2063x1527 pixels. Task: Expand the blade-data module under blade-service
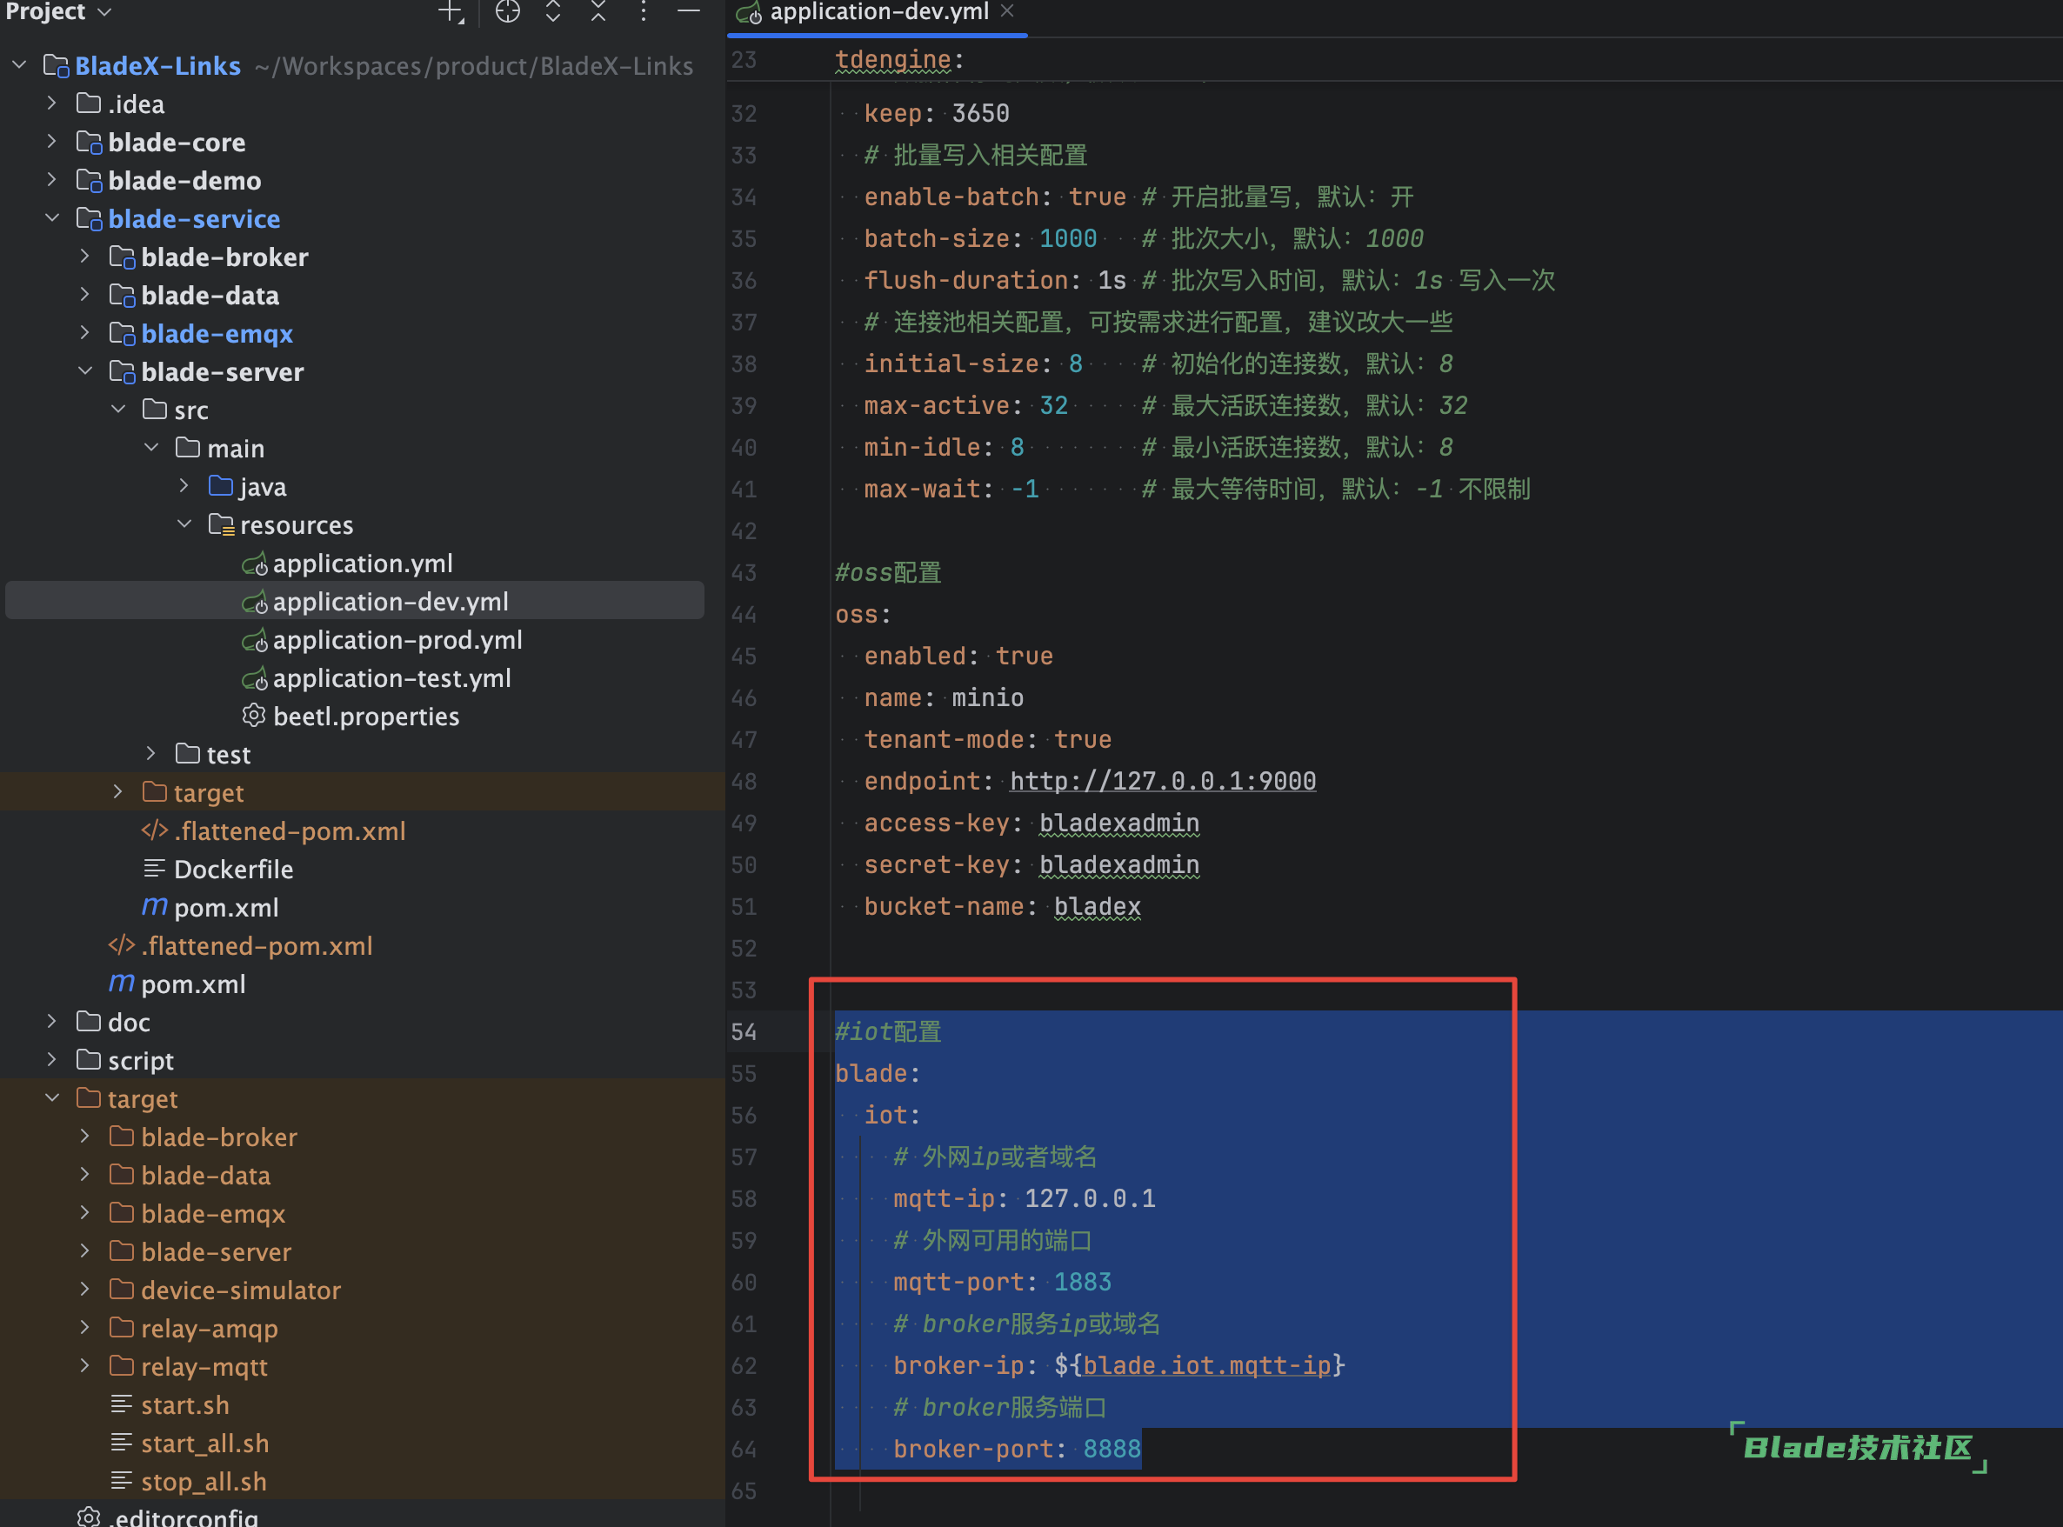85,294
